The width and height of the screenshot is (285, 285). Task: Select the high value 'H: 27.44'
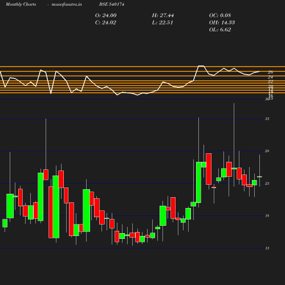tap(163, 15)
